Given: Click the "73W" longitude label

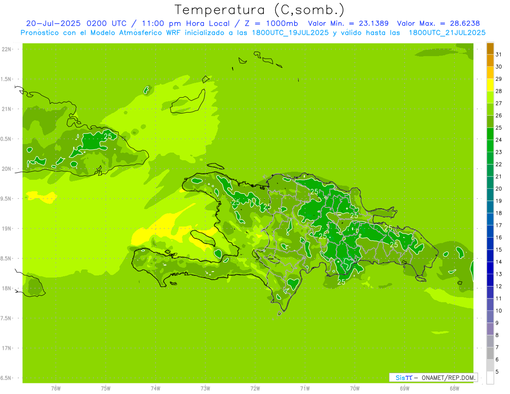Looking at the screenshot, I should click(x=205, y=389).
